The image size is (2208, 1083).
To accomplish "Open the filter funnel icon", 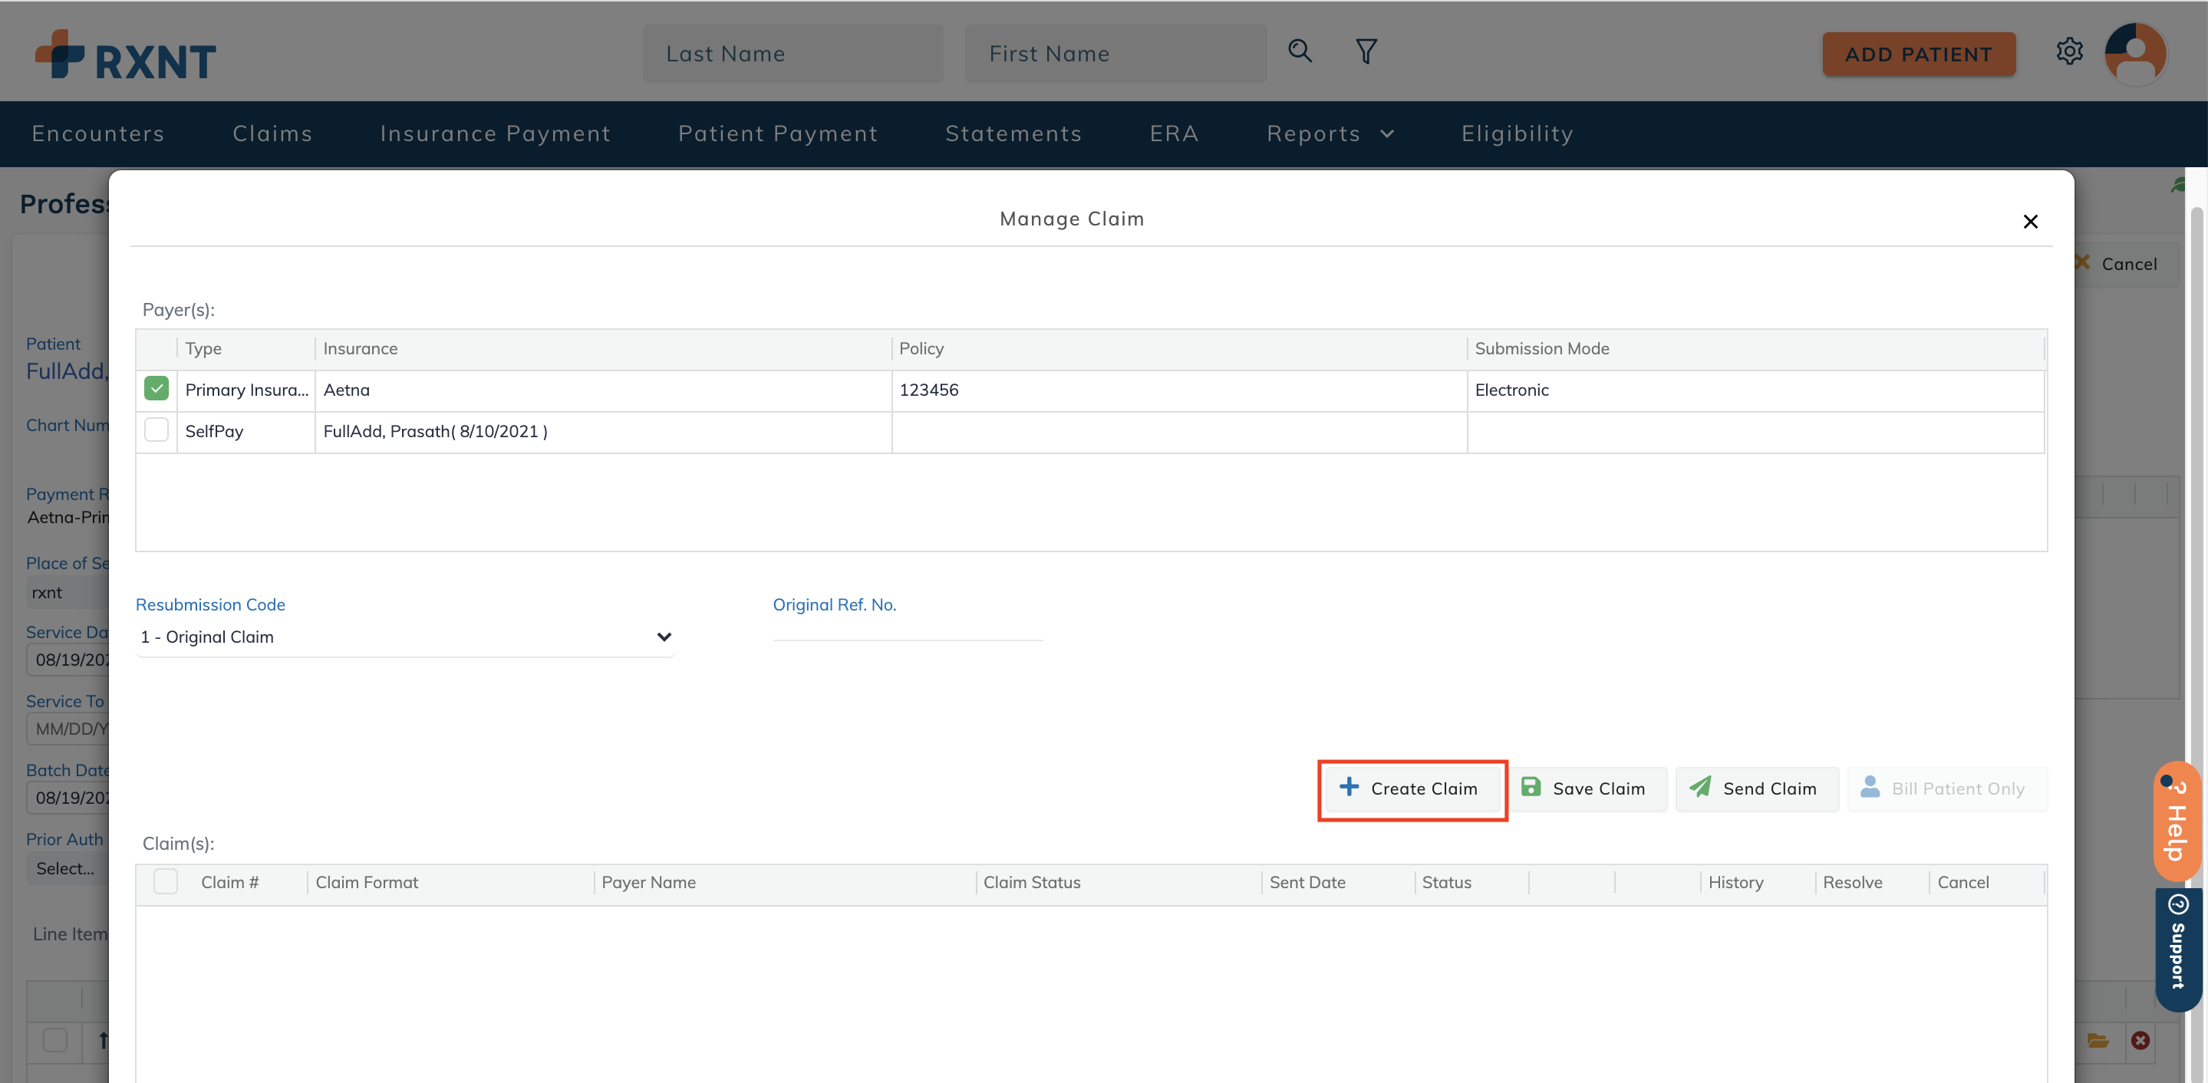I will click(1366, 51).
